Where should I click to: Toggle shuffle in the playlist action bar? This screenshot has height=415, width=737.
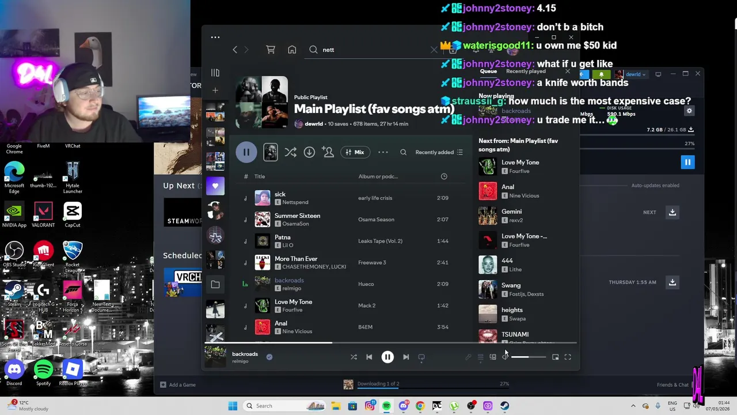pos(290,152)
